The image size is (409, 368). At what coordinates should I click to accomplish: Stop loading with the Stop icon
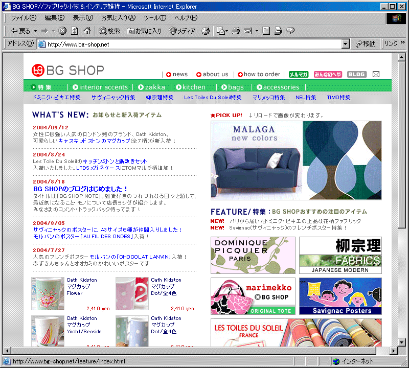pyautogui.click(x=62, y=31)
